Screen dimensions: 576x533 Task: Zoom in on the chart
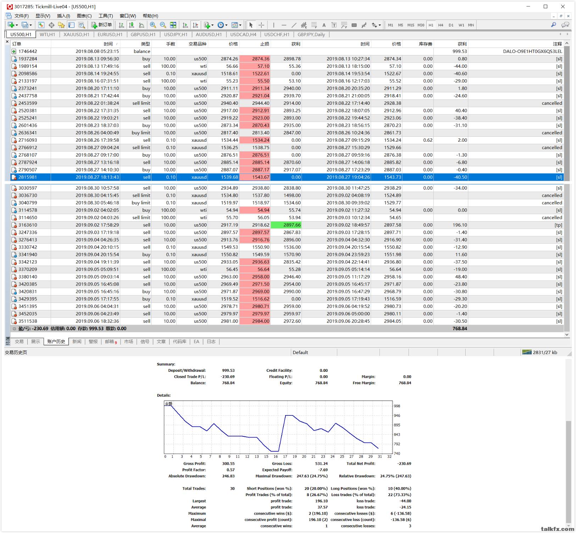click(x=153, y=25)
